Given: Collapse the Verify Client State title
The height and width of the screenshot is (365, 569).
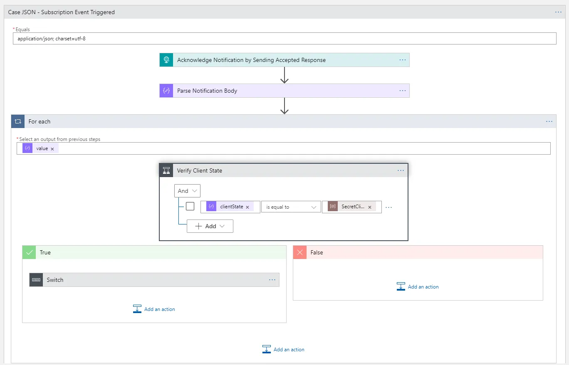Looking at the screenshot, I should [x=284, y=170].
